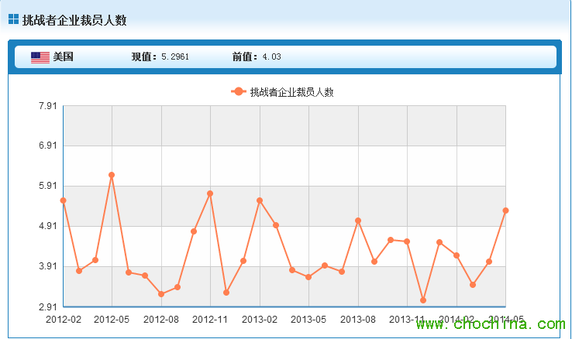Click the blue grid icon beside the title

point(13,19)
